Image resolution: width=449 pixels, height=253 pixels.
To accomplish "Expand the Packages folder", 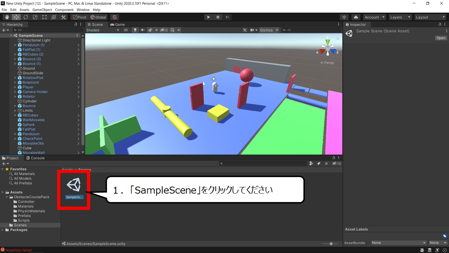I will tap(2, 230).
